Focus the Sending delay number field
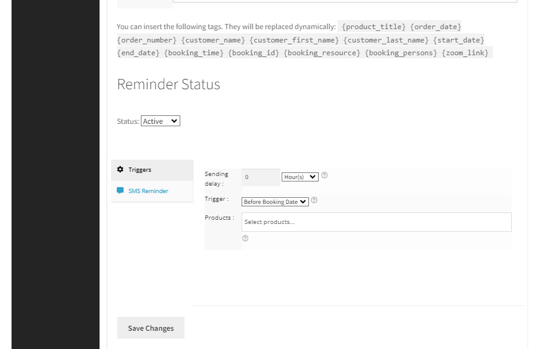The height and width of the screenshot is (349, 536). (x=261, y=177)
